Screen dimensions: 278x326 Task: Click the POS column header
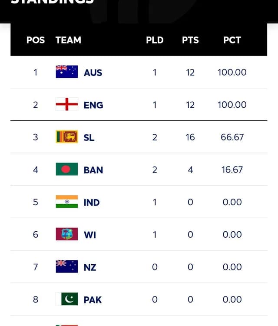click(x=36, y=40)
